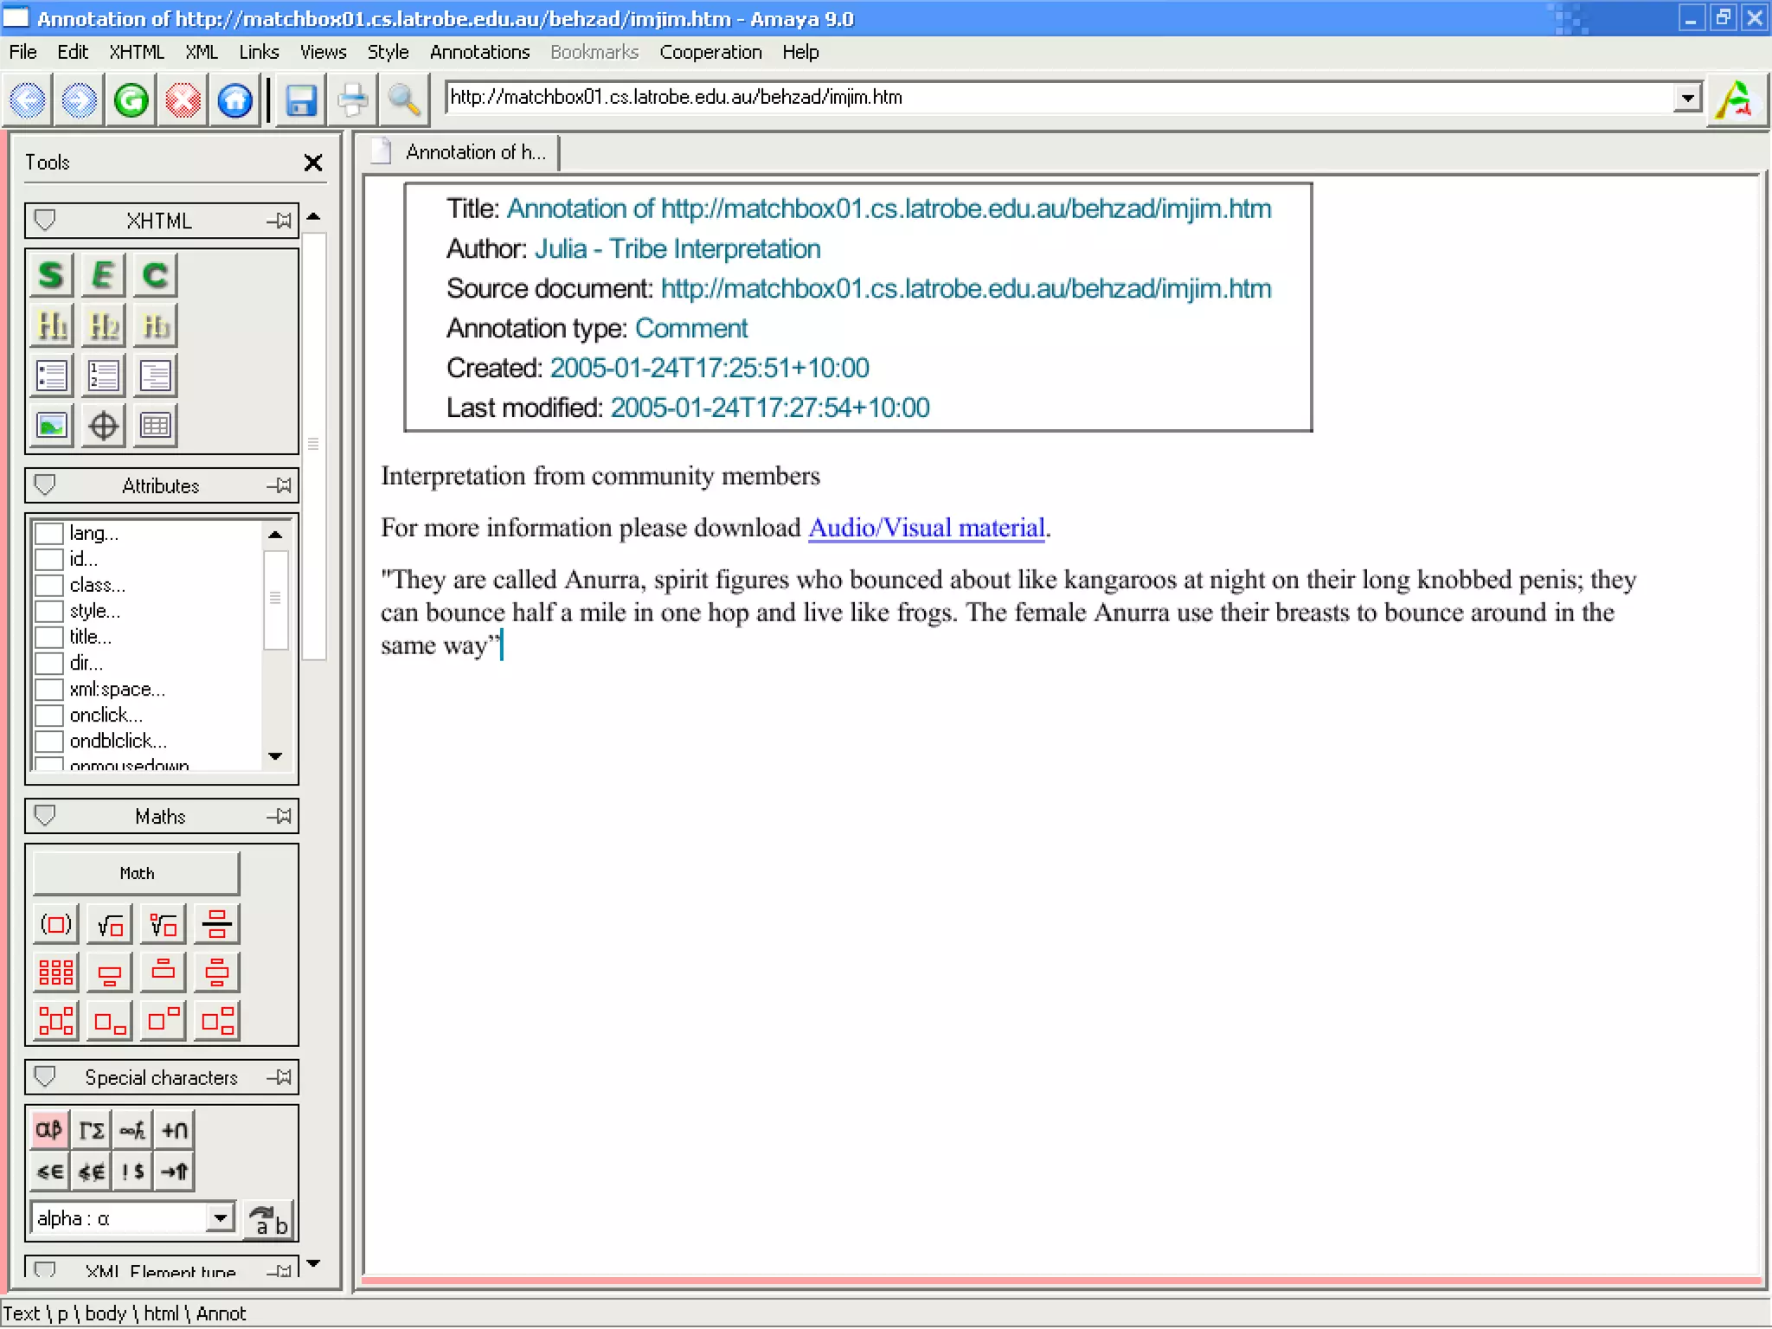Screen dimensions: 1772x1329
Task: Click the Save document floppy icon
Action: [301, 100]
